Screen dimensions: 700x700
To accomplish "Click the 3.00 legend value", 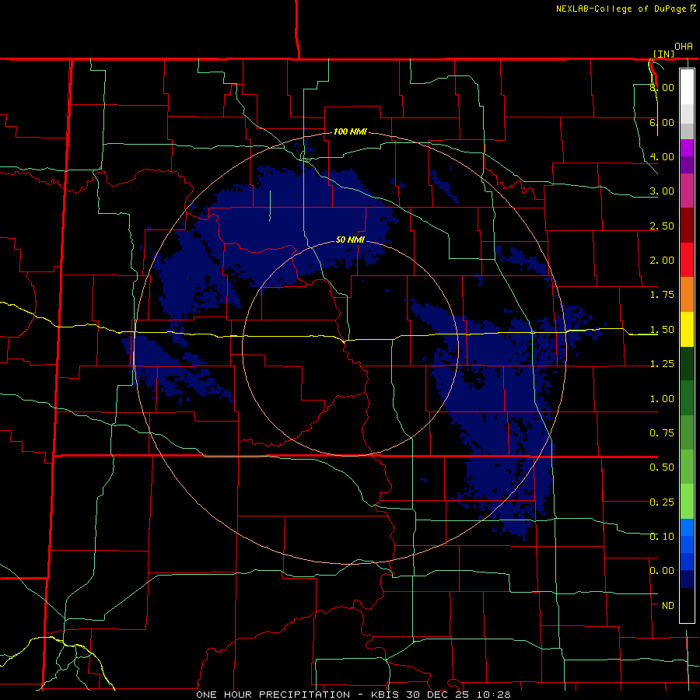I will (x=662, y=191).
